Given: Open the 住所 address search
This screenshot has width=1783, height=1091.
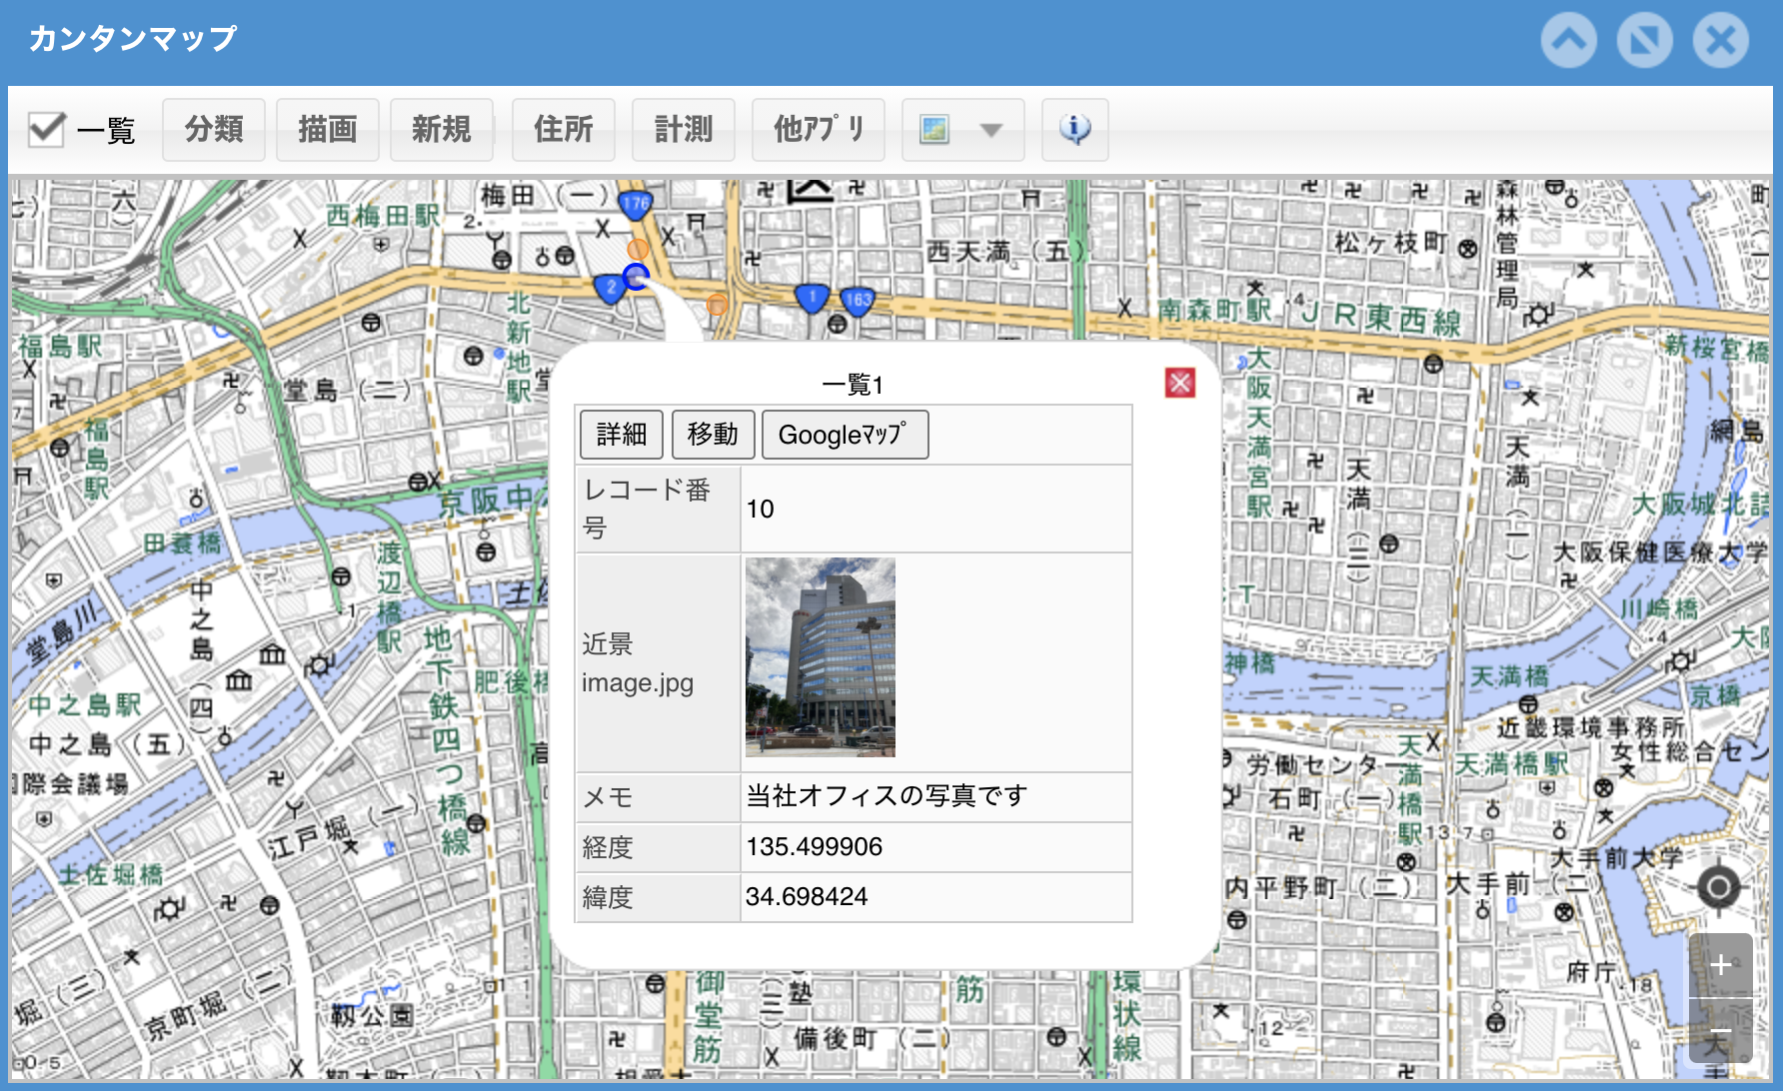Looking at the screenshot, I should pyautogui.click(x=564, y=130).
